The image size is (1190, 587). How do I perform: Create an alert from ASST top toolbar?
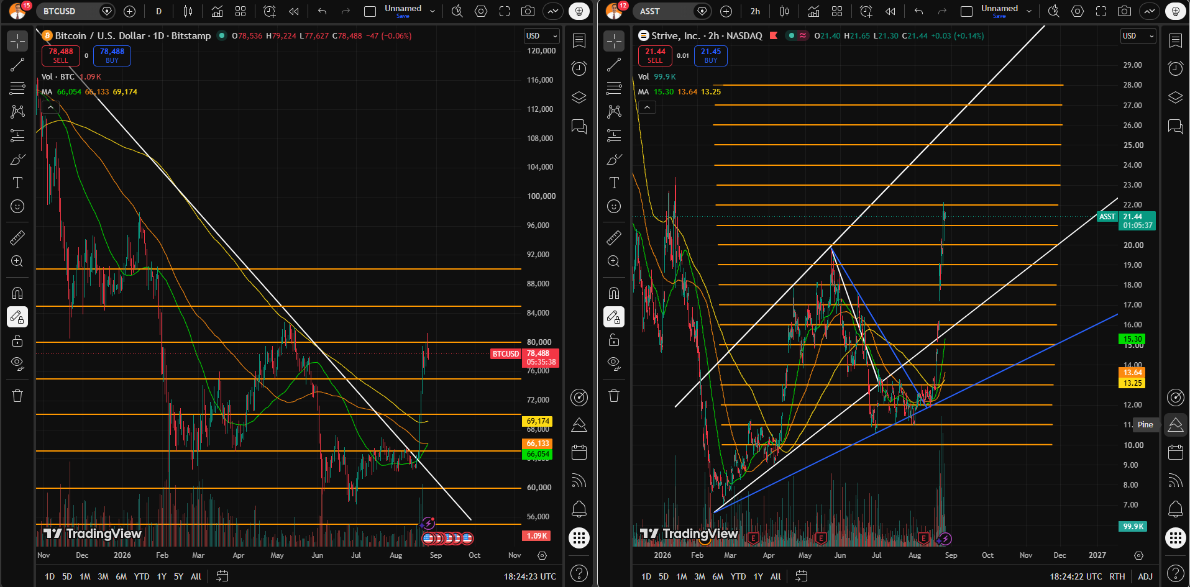[866, 11]
